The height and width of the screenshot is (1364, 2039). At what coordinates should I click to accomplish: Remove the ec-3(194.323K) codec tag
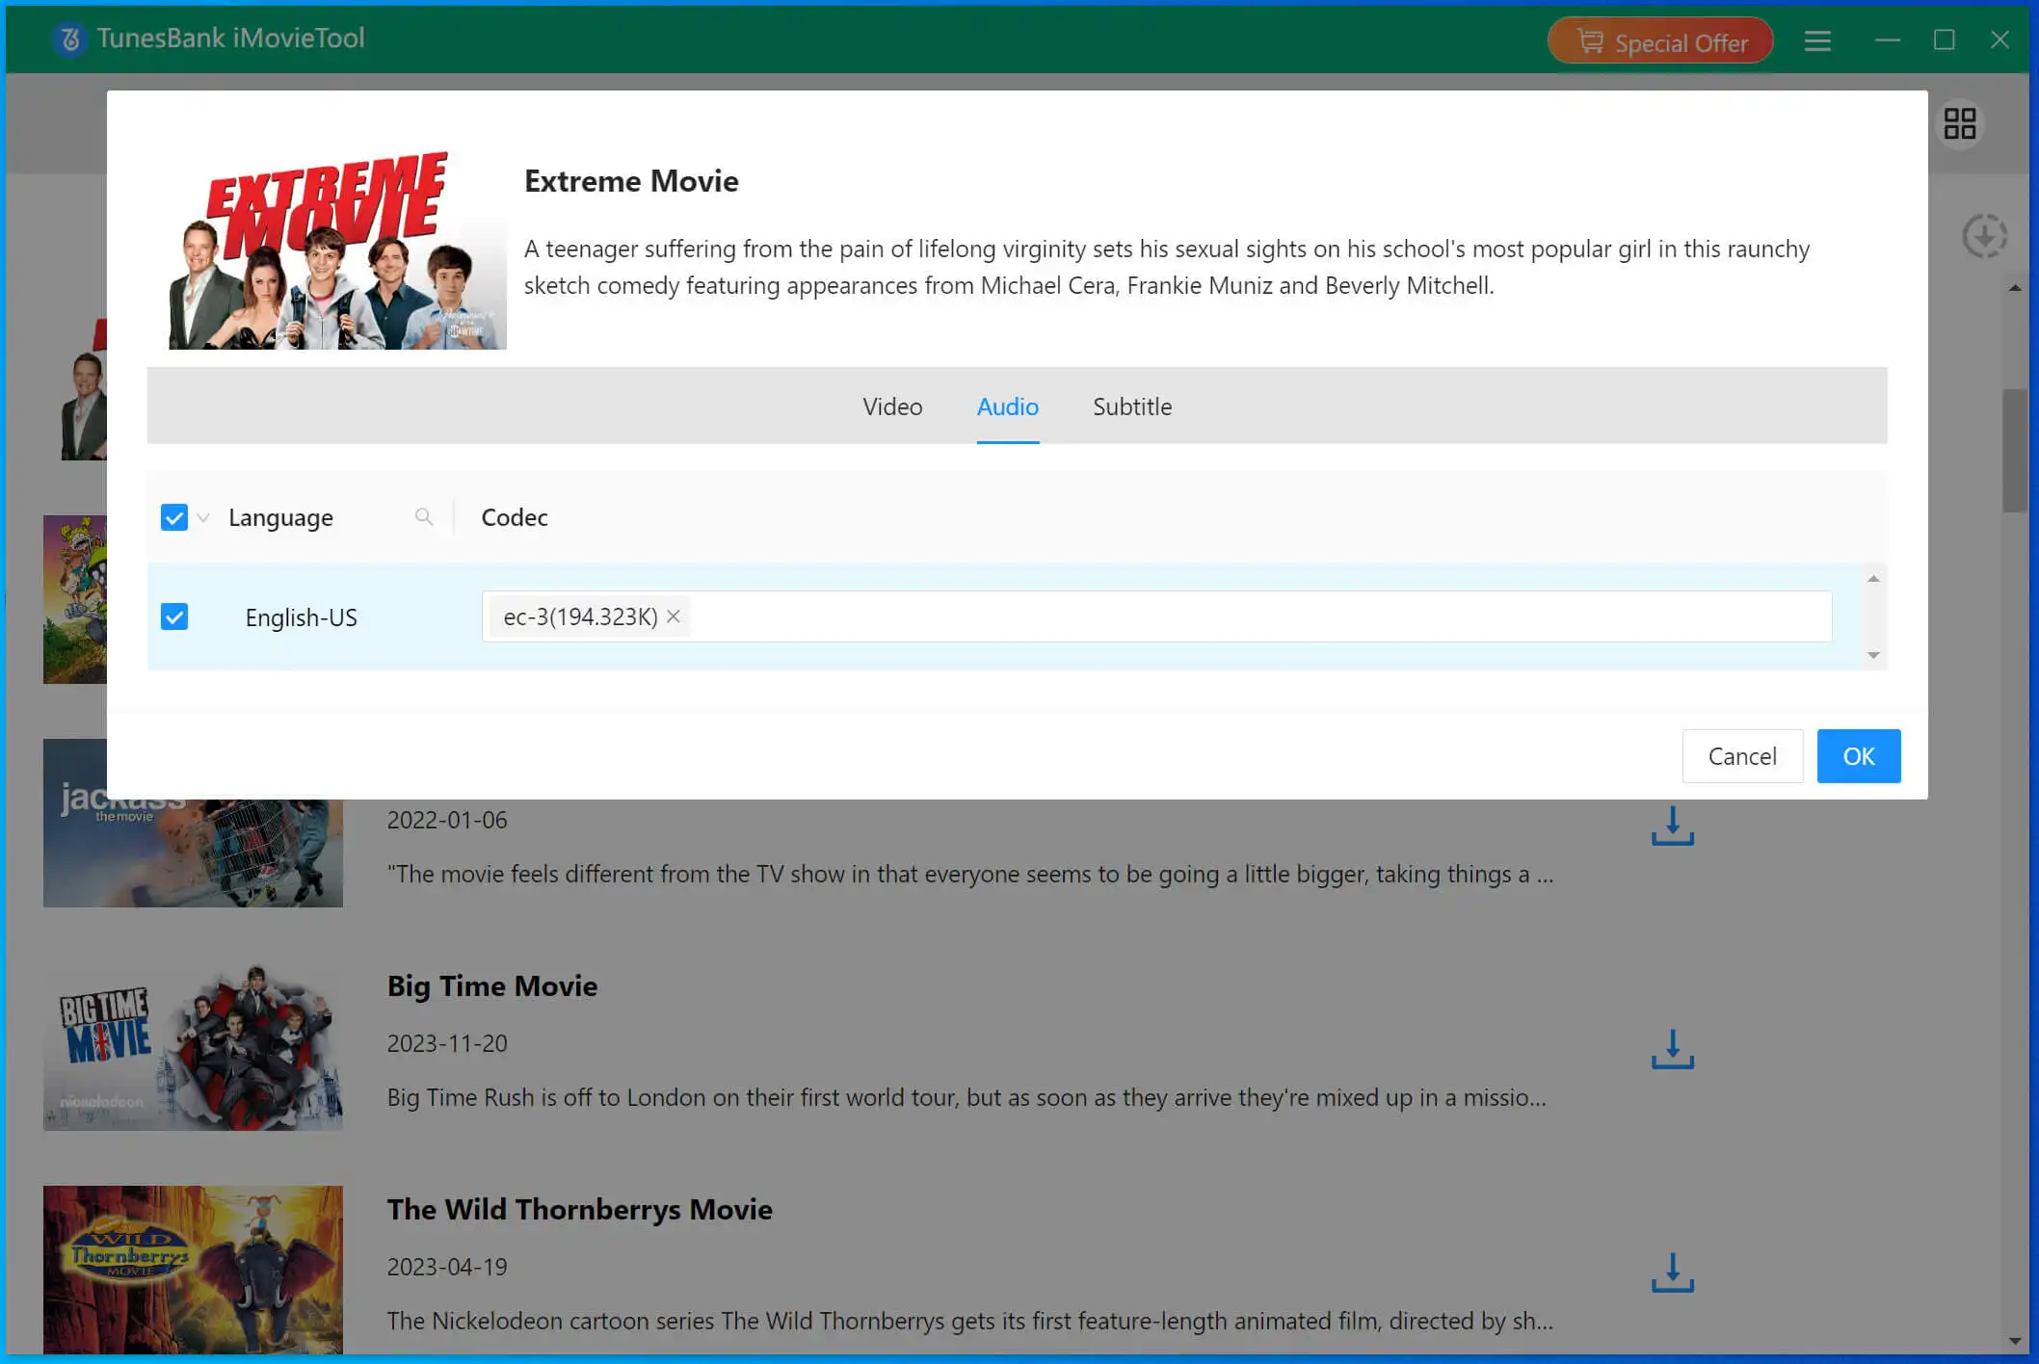[x=674, y=616]
